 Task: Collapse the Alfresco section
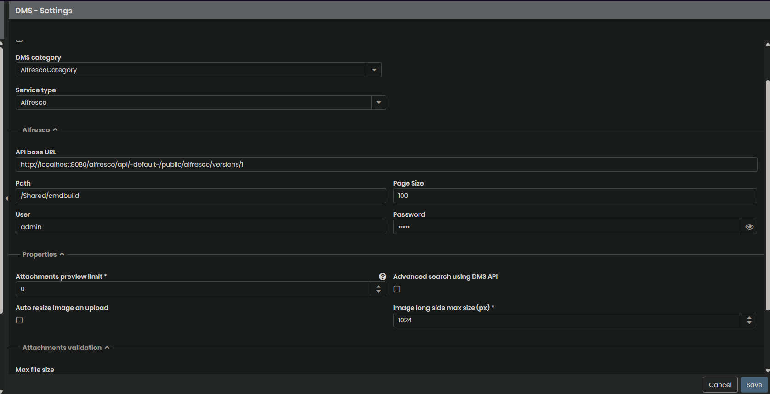coord(55,130)
